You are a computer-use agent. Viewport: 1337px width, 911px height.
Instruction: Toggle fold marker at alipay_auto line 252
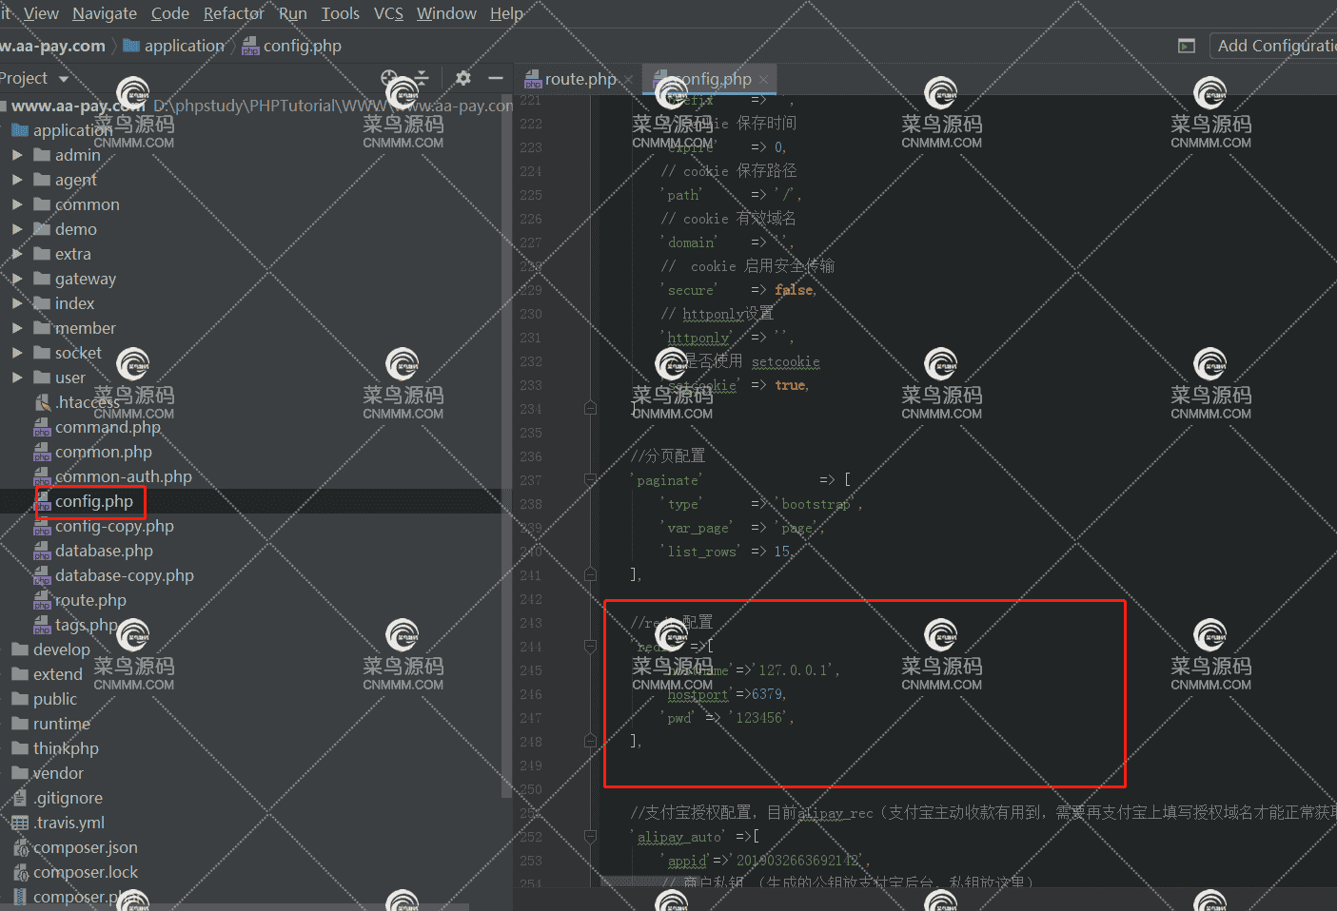(590, 837)
